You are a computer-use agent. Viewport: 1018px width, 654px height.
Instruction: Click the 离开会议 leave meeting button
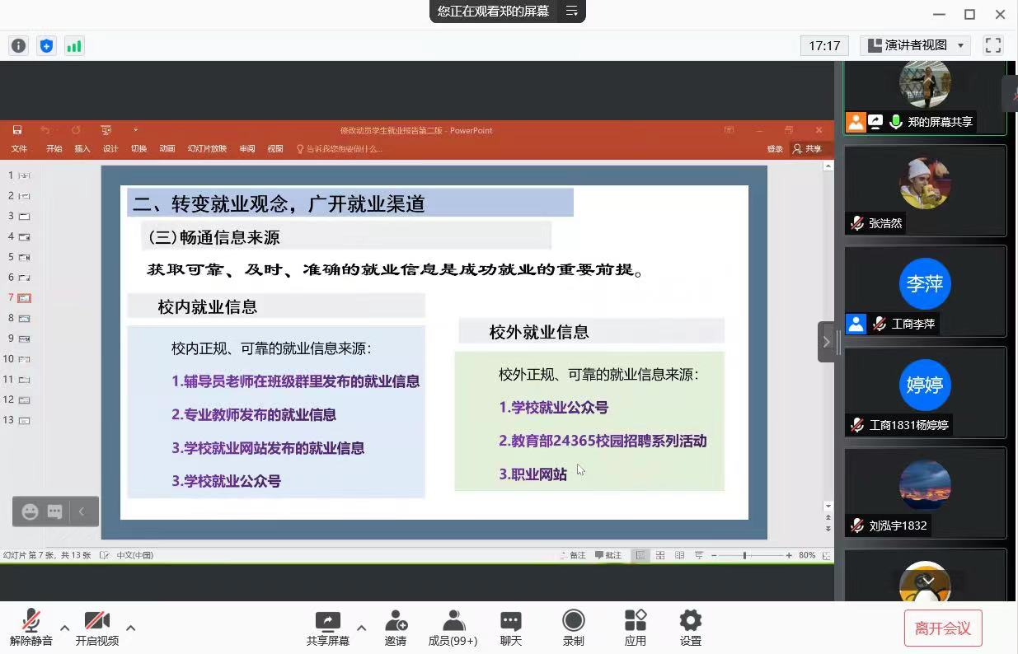[942, 628]
